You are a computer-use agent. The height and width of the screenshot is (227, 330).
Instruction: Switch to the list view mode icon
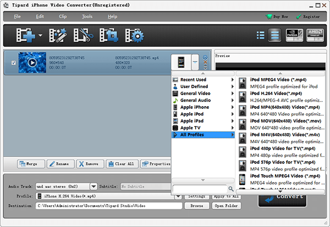(261, 36)
